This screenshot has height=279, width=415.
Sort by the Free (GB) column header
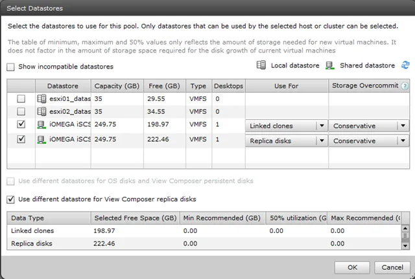pyautogui.click(x=164, y=86)
